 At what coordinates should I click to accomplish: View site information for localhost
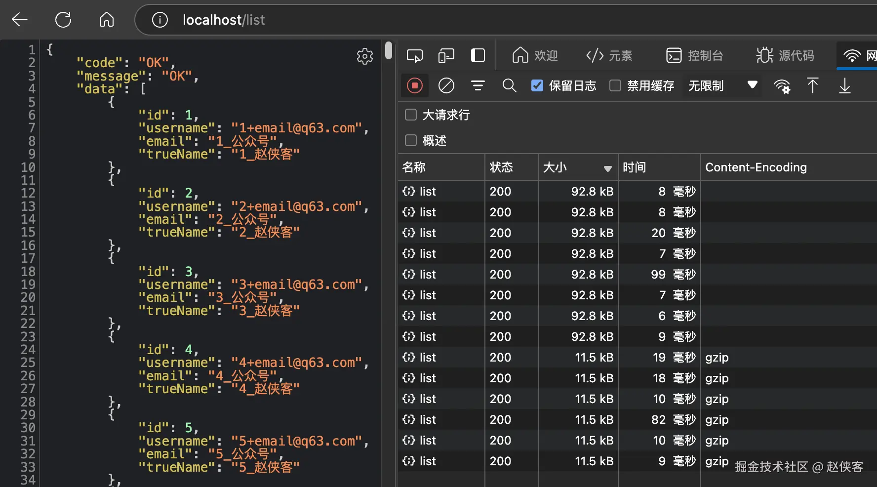coord(160,20)
